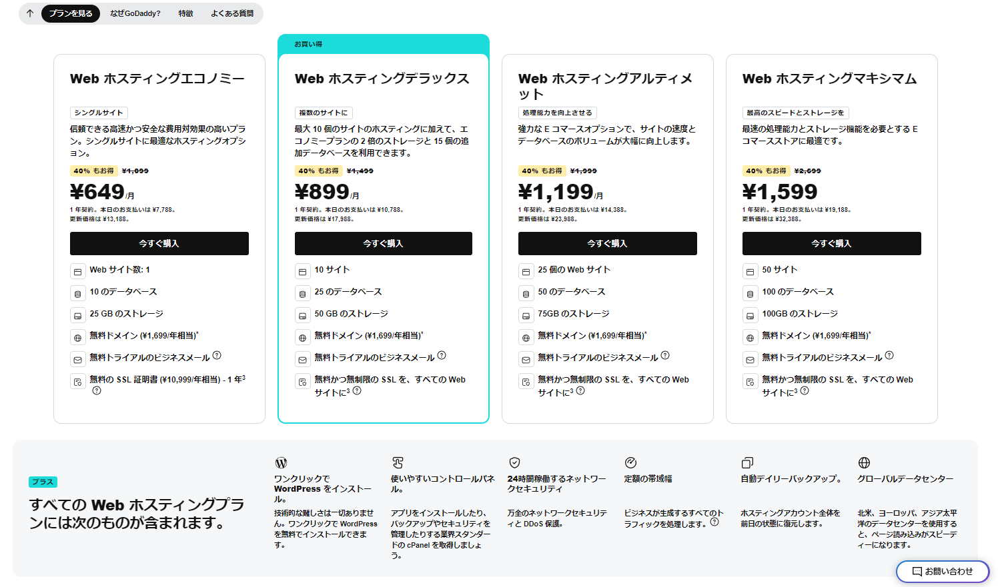This screenshot has height=587, width=1000.
Task: Switch to the 特徴 tab
Action: (x=186, y=13)
